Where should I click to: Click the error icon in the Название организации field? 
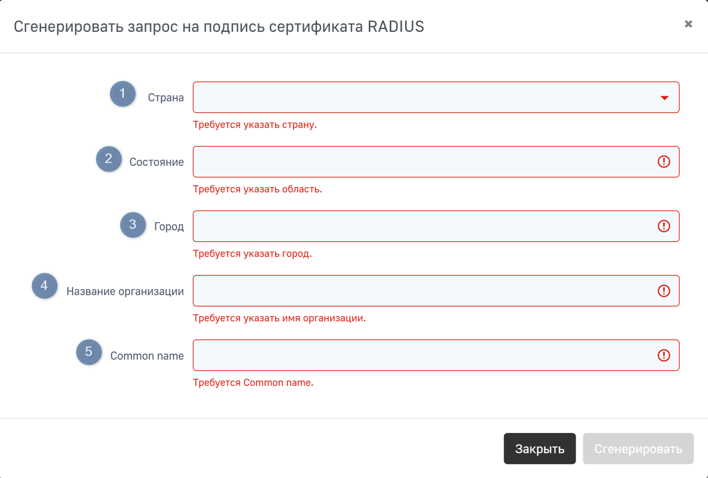click(x=664, y=291)
